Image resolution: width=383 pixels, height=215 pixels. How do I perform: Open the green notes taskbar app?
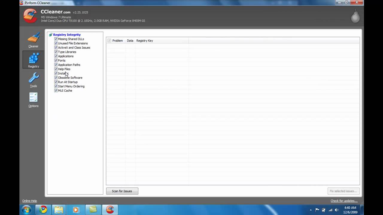tap(93, 210)
